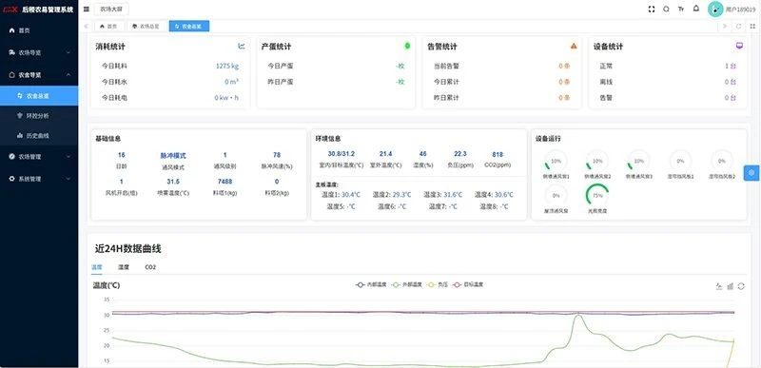Image resolution: width=761 pixels, height=368 pixels.
Task: Expand the 系统管理 sidebar menu
Action: pyautogui.click(x=39, y=179)
